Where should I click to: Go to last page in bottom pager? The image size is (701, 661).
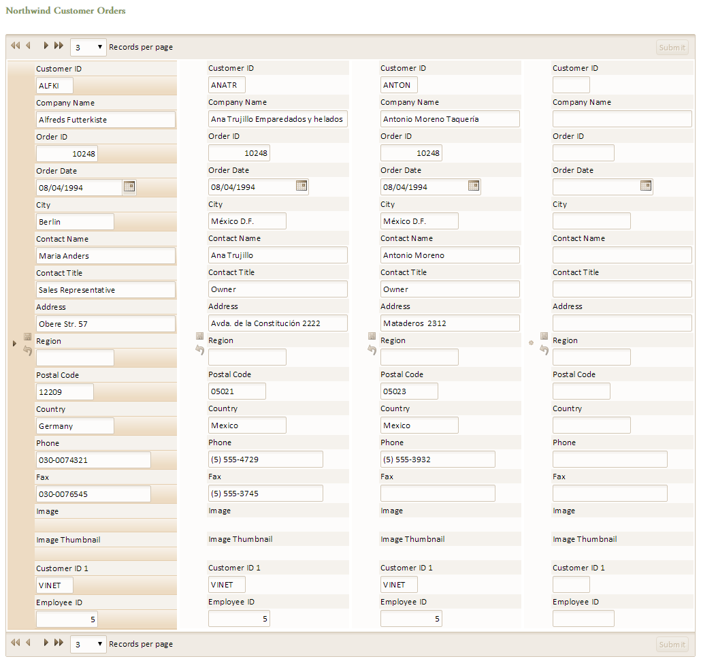click(59, 643)
